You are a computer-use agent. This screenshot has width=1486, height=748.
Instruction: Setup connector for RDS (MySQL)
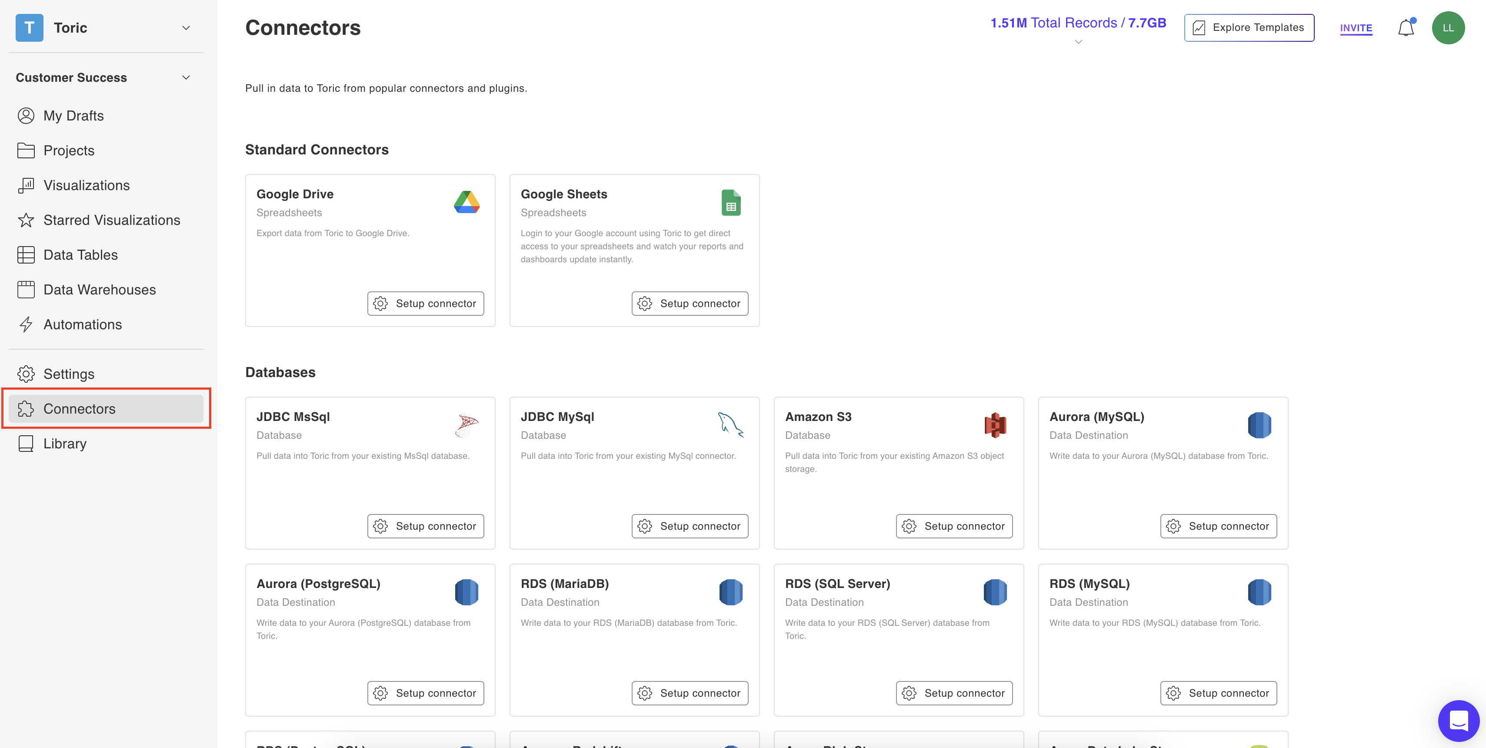[x=1218, y=693]
